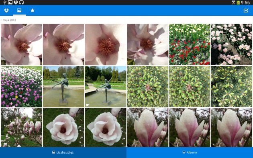
Task: Open purple and white tulip bed photo
Action: tap(21, 87)
